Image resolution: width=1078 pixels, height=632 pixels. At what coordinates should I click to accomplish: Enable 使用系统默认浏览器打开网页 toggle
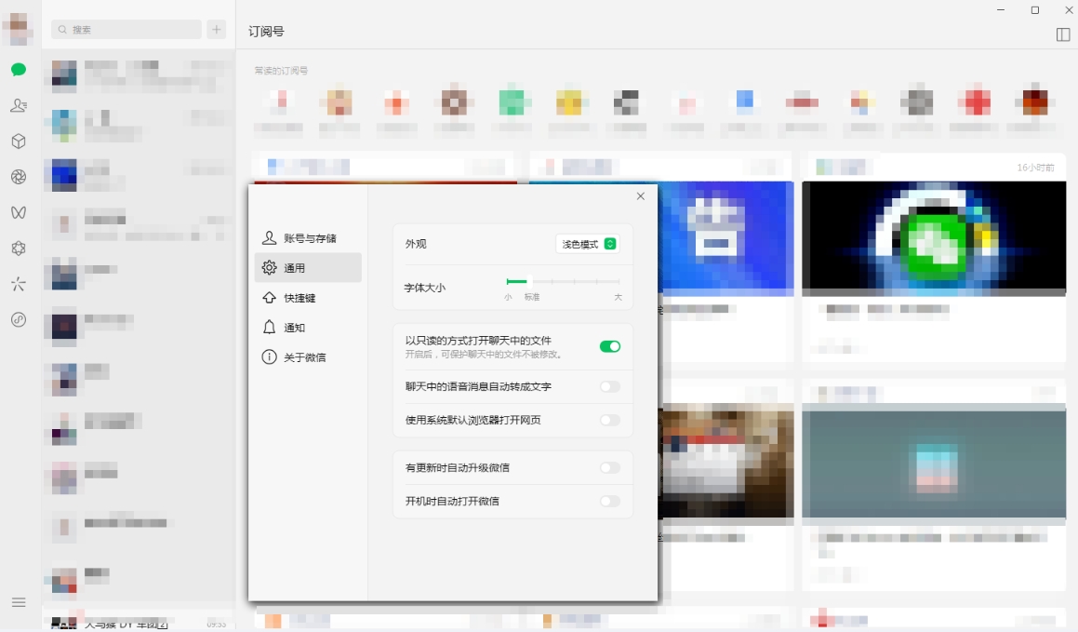click(610, 420)
